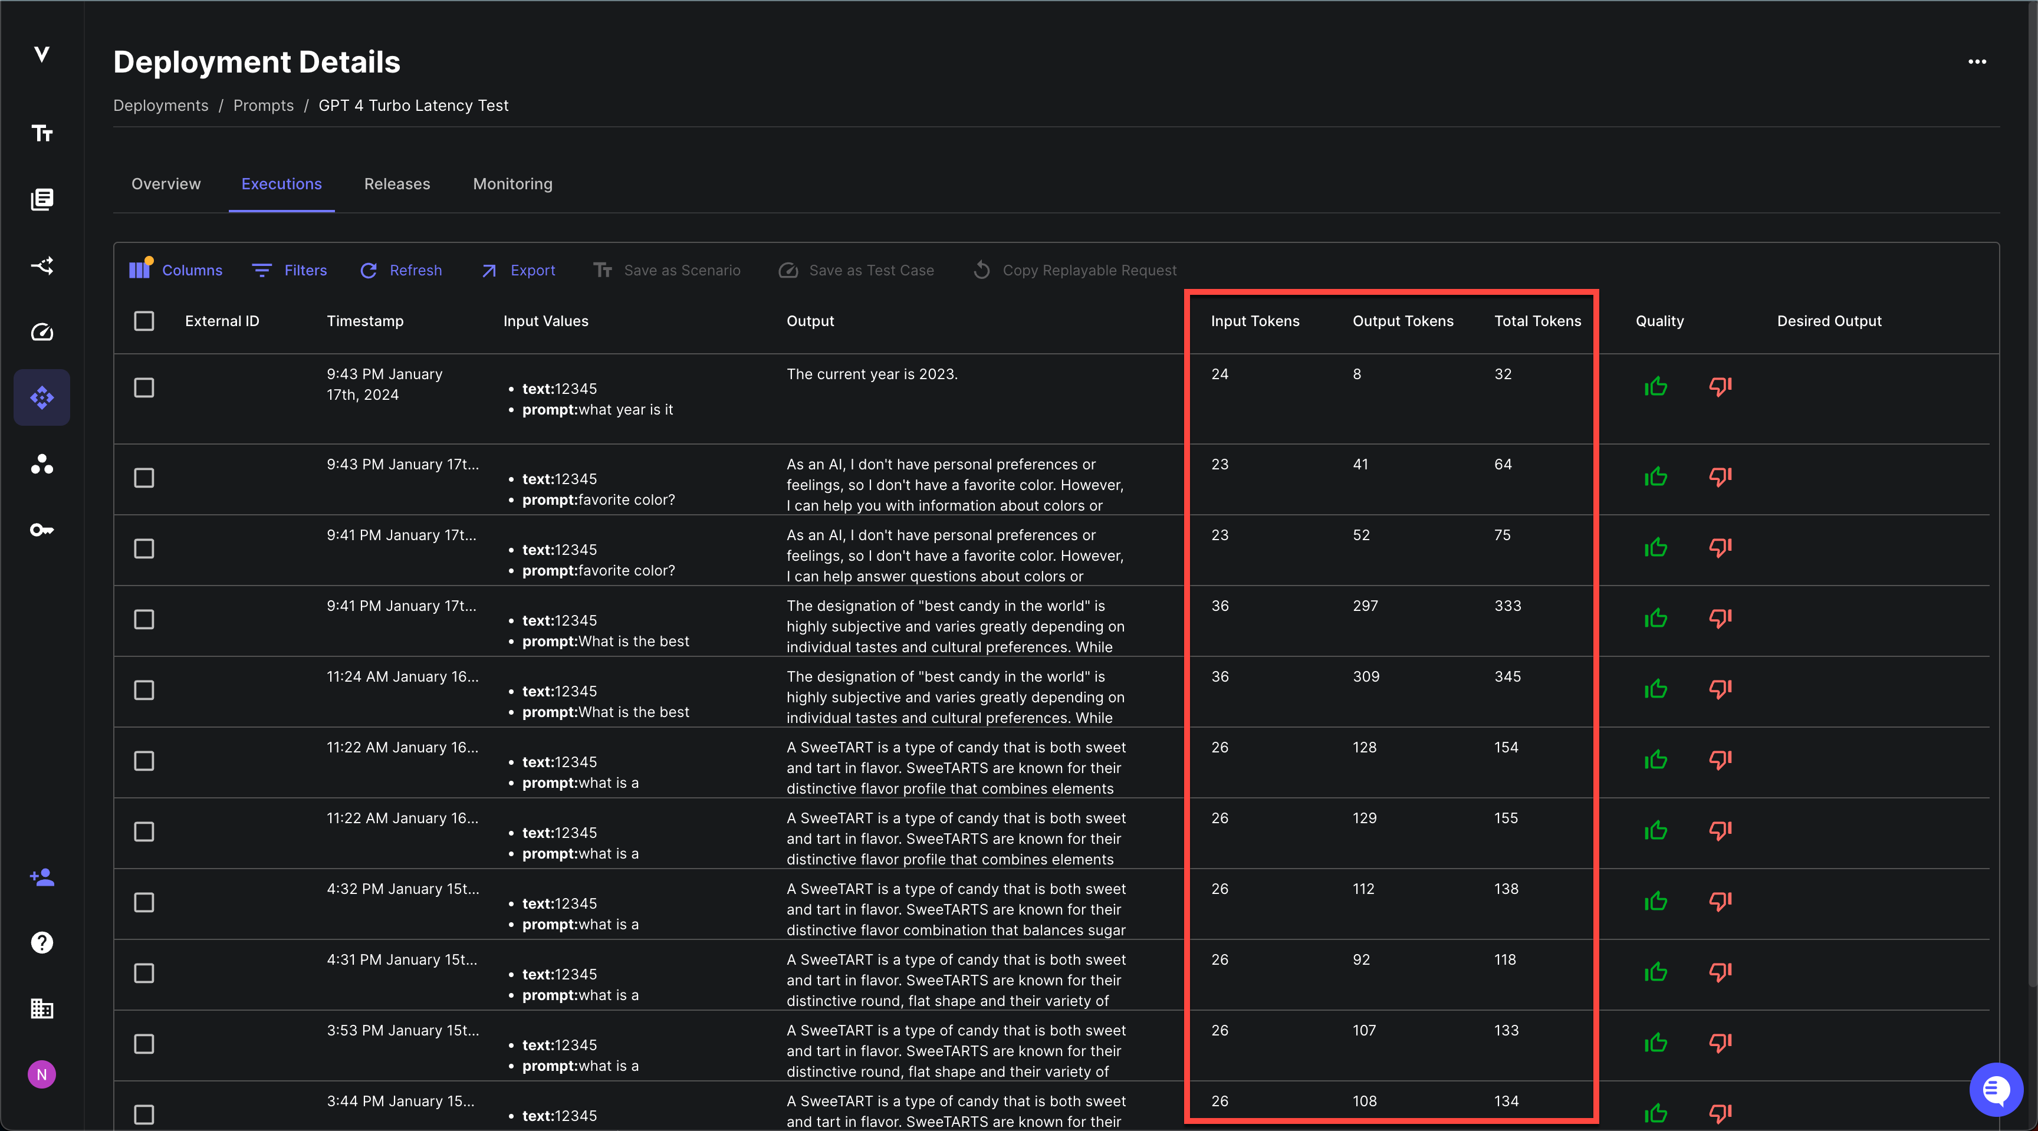Check the row with 112 output tokens
The height and width of the screenshot is (1131, 2038).
(144, 902)
